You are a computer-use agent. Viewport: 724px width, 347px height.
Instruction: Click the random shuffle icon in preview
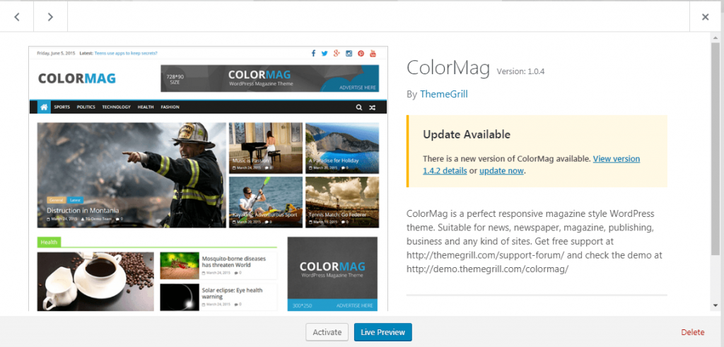tap(372, 107)
